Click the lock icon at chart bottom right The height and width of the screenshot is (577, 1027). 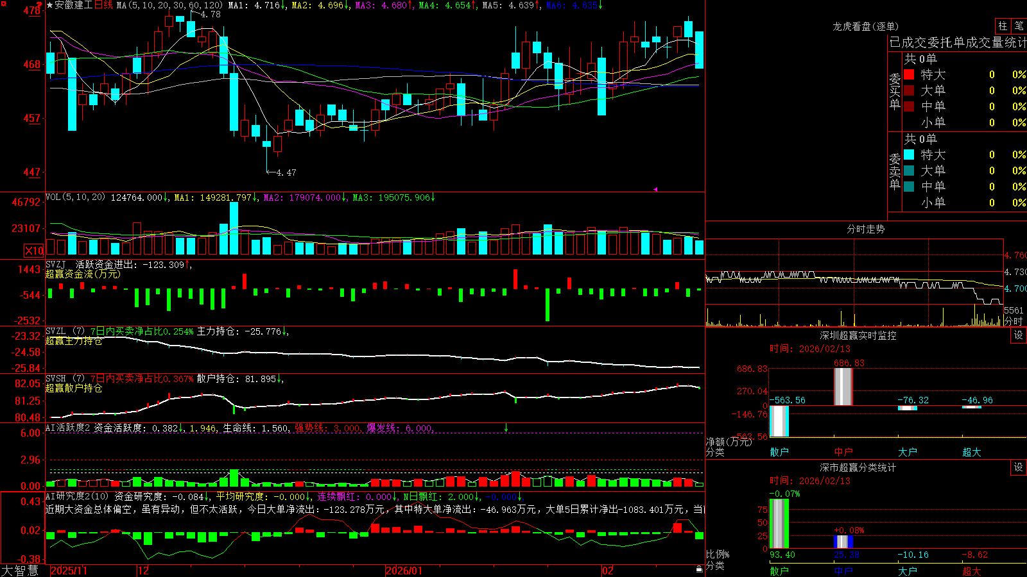pyautogui.click(x=699, y=569)
